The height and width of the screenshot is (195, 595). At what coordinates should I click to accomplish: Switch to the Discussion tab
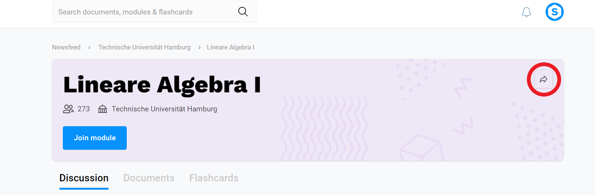(84, 178)
